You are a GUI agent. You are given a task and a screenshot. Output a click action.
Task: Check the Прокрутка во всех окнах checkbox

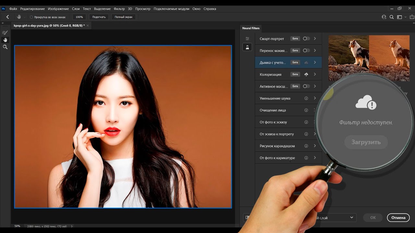tap(31, 17)
